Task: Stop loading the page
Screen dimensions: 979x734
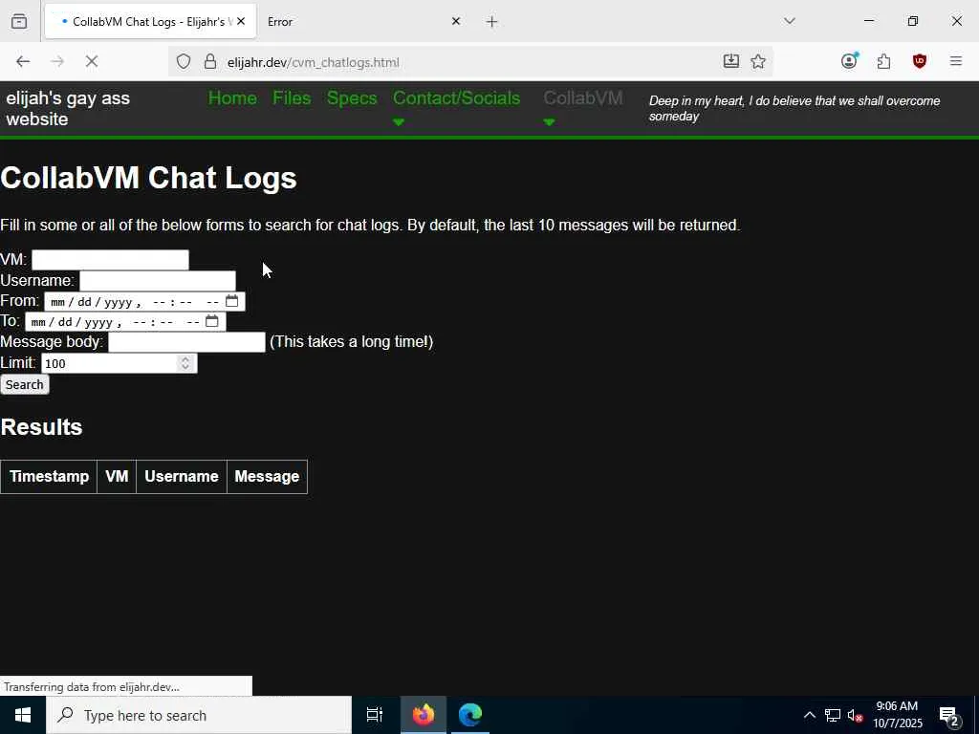Action: click(92, 61)
